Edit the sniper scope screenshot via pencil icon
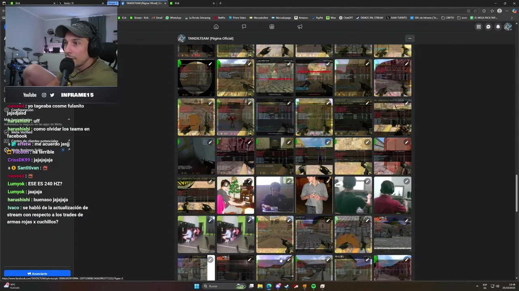The width and height of the screenshot is (519, 291). [x=210, y=64]
